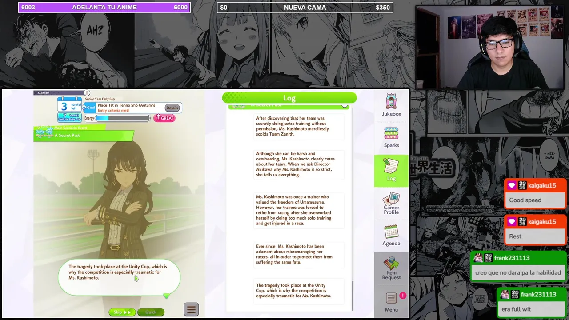Screen dimensions: 569x320
Task: Click the ADELANTA TU ANIME goal bar
Action: coord(104,7)
